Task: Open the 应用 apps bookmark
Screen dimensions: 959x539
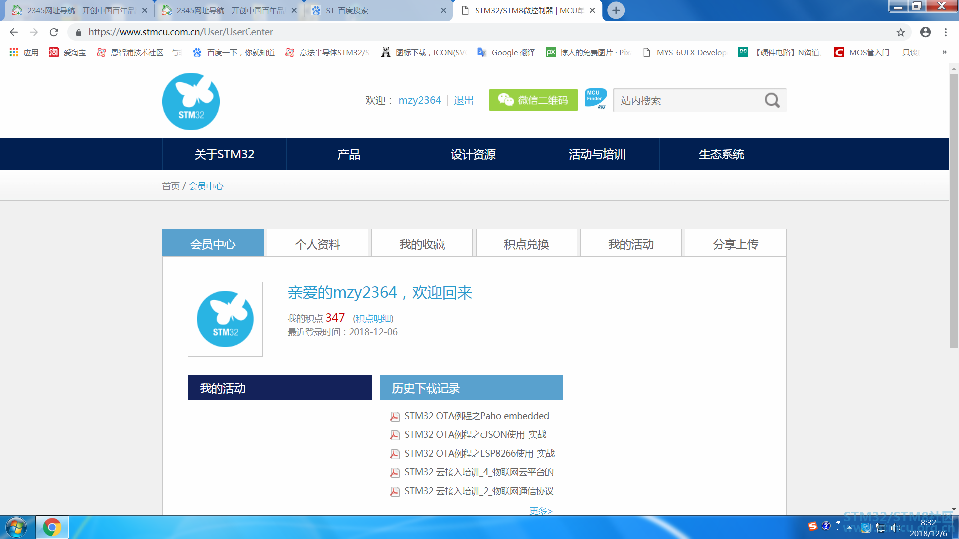Action: coord(24,52)
